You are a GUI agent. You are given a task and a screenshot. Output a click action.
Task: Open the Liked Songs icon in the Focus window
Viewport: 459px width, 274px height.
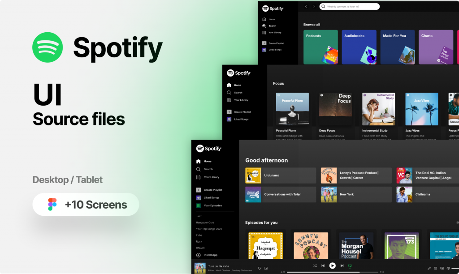click(229, 119)
